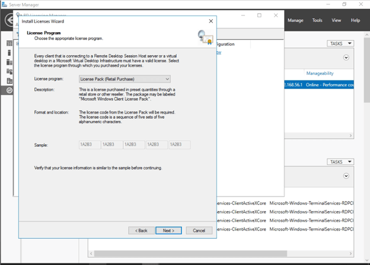This screenshot has height=265, width=370.
Task: Collapse the lower events section chevron
Action: pyautogui.click(x=346, y=176)
